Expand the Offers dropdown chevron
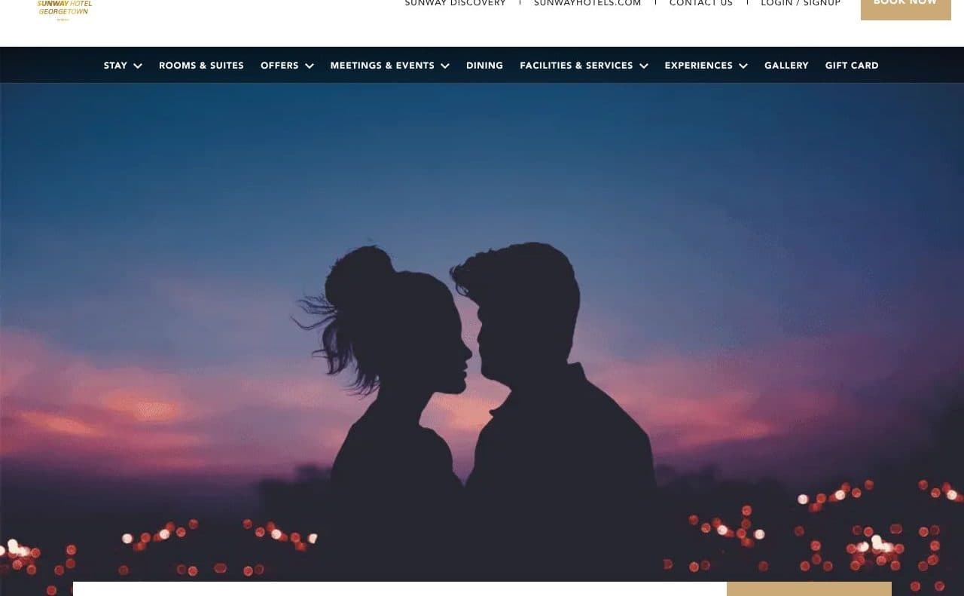The width and height of the screenshot is (964, 596). point(310,66)
